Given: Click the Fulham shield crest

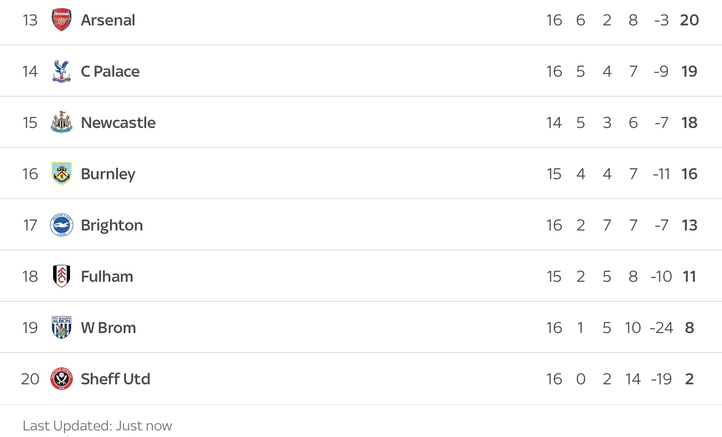Looking at the screenshot, I should click(62, 276).
